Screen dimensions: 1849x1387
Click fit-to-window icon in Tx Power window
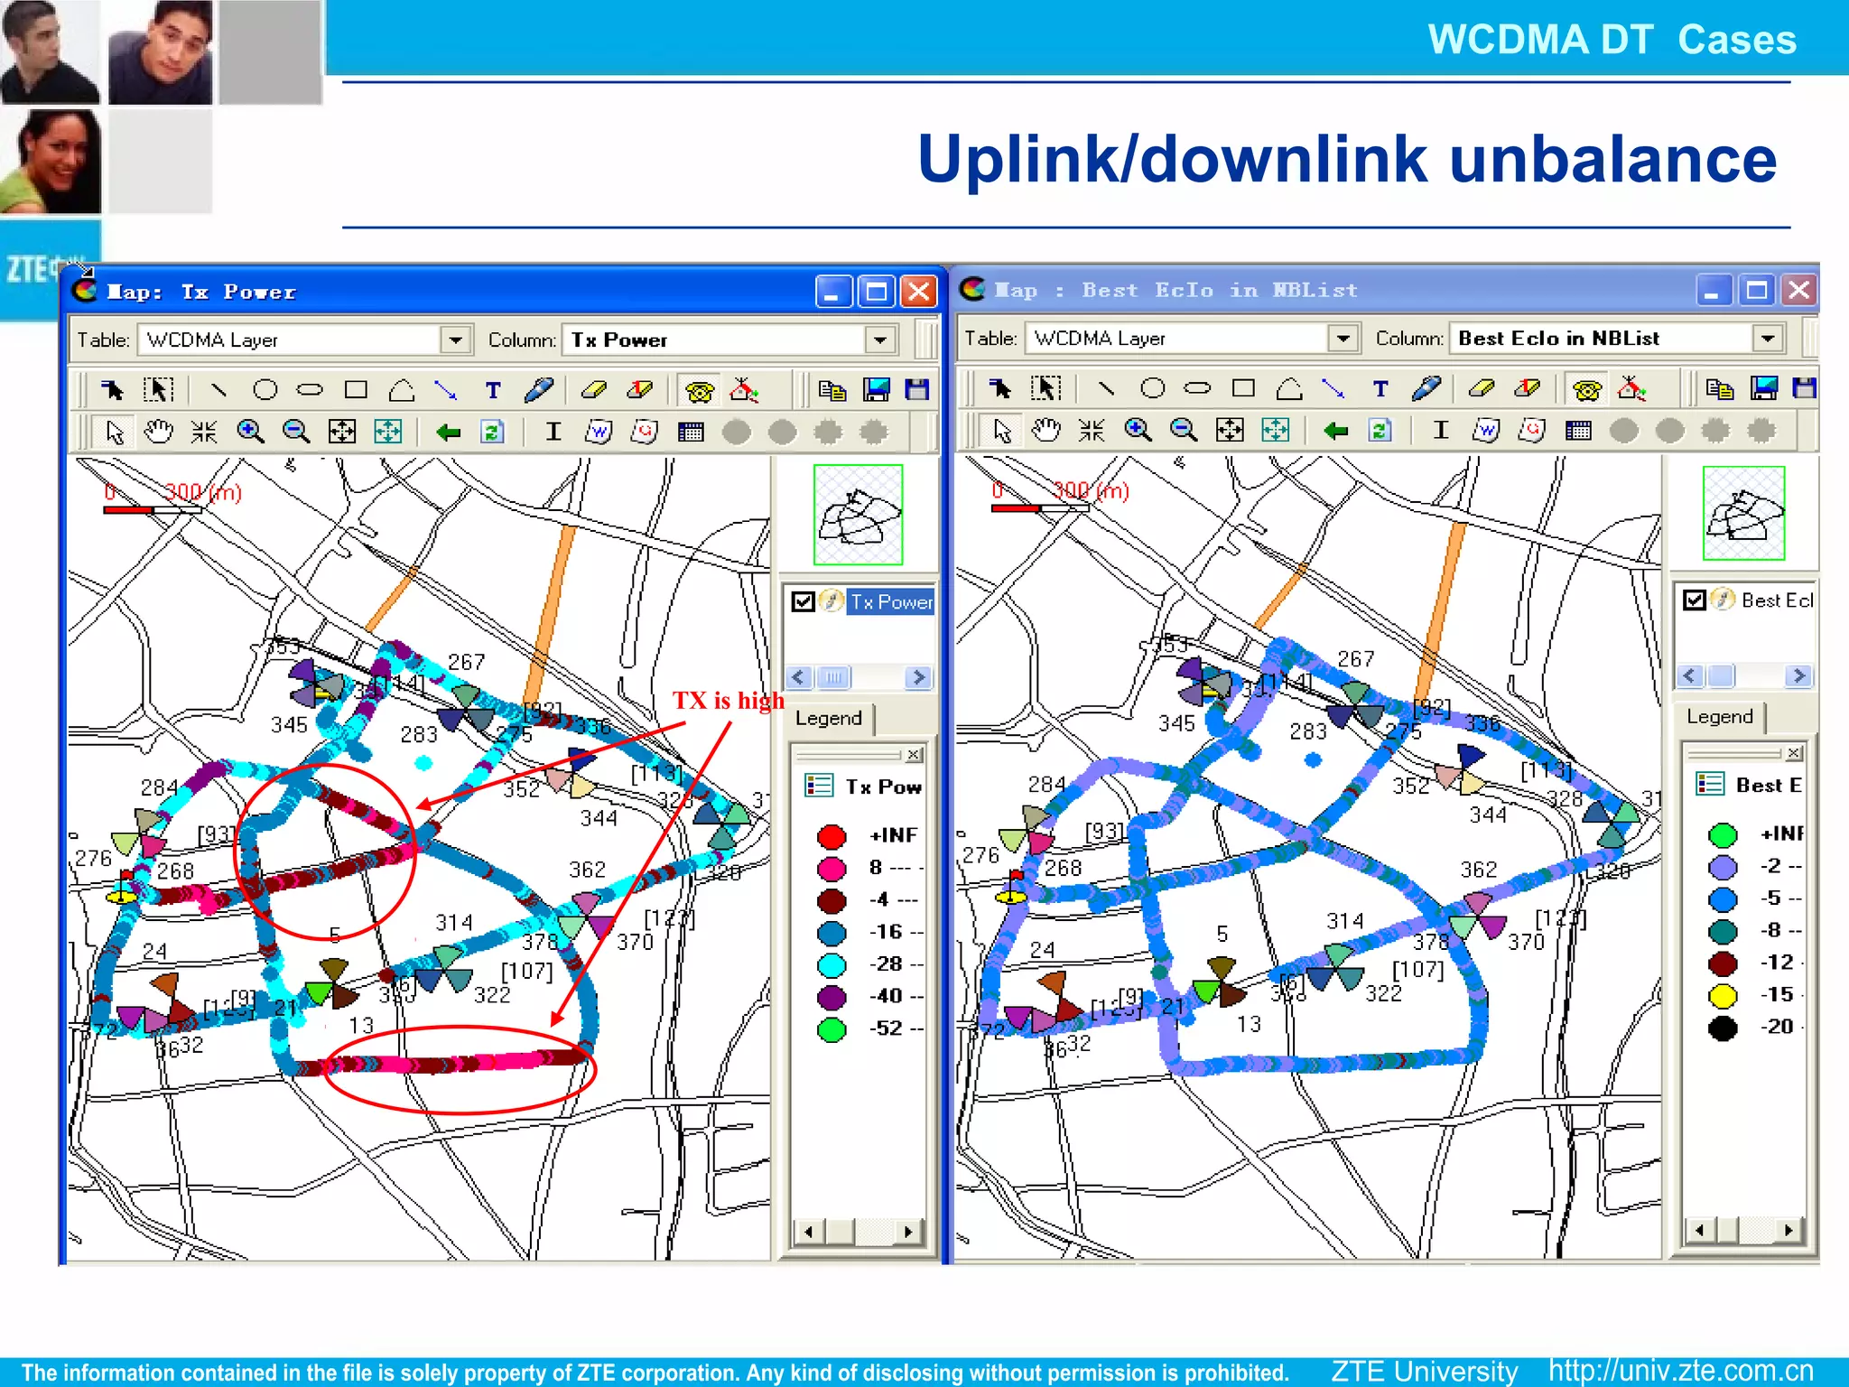(x=341, y=432)
